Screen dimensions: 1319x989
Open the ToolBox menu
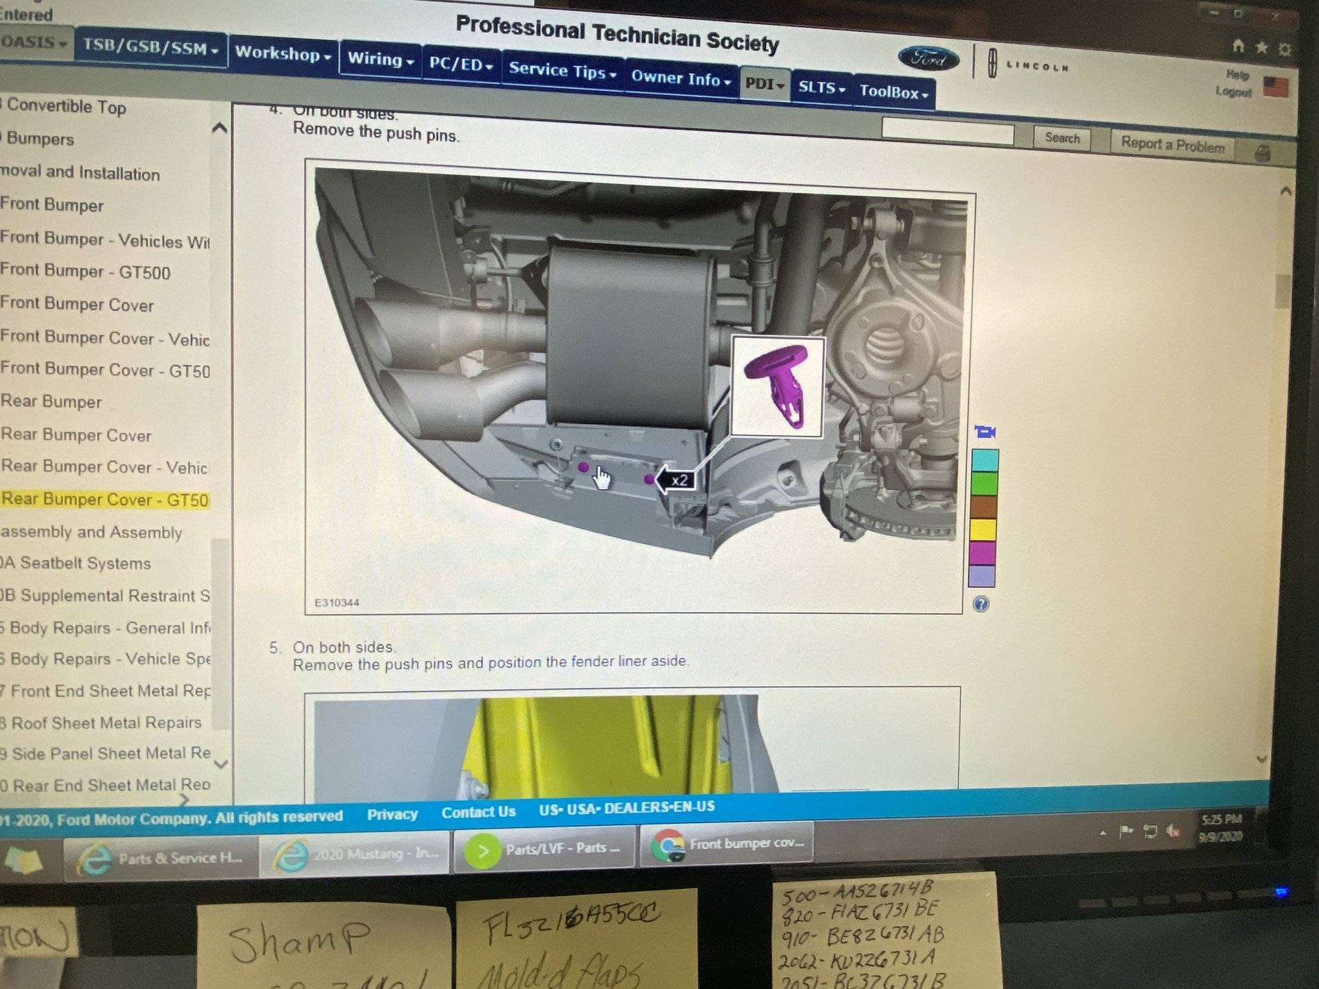click(x=893, y=92)
